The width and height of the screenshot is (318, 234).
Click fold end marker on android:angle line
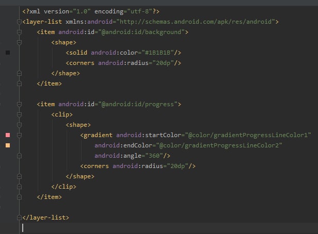point(19,156)
